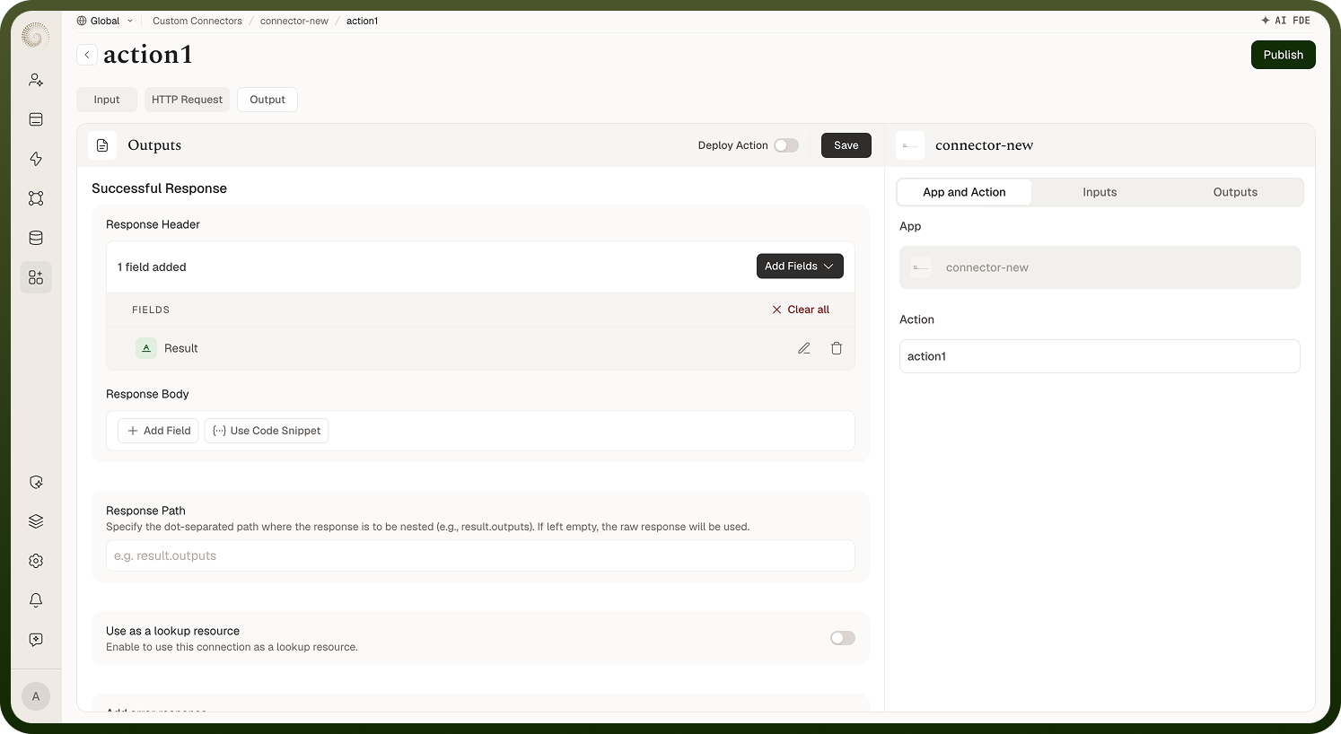This screenshot has height=734, width=1341.
Task: Open the notifications bell icon
Action: 36,600
